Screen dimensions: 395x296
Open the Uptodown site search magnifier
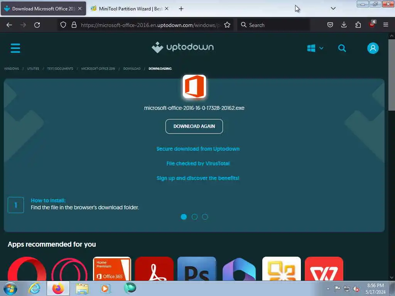click(x=342, y=48)
